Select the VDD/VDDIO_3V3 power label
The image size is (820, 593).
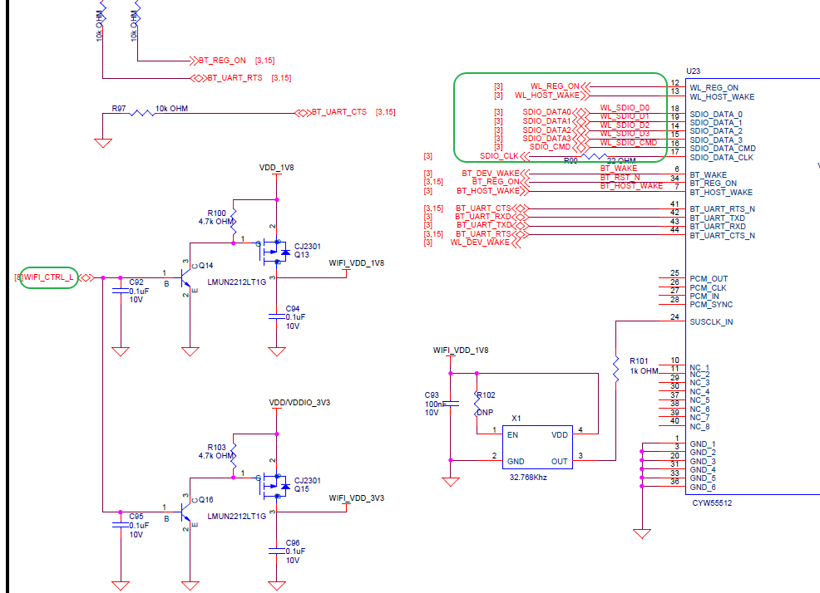tap(300, 402)
